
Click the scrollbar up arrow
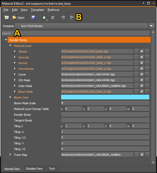[153, 32]
